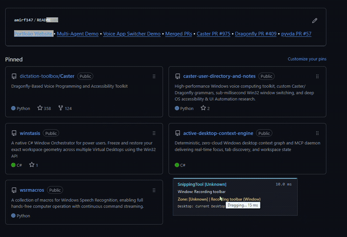This screenshot has height=237, width=347.
Task: Click star icon showing 358 on Caster
Action: [x=40, y=108]
